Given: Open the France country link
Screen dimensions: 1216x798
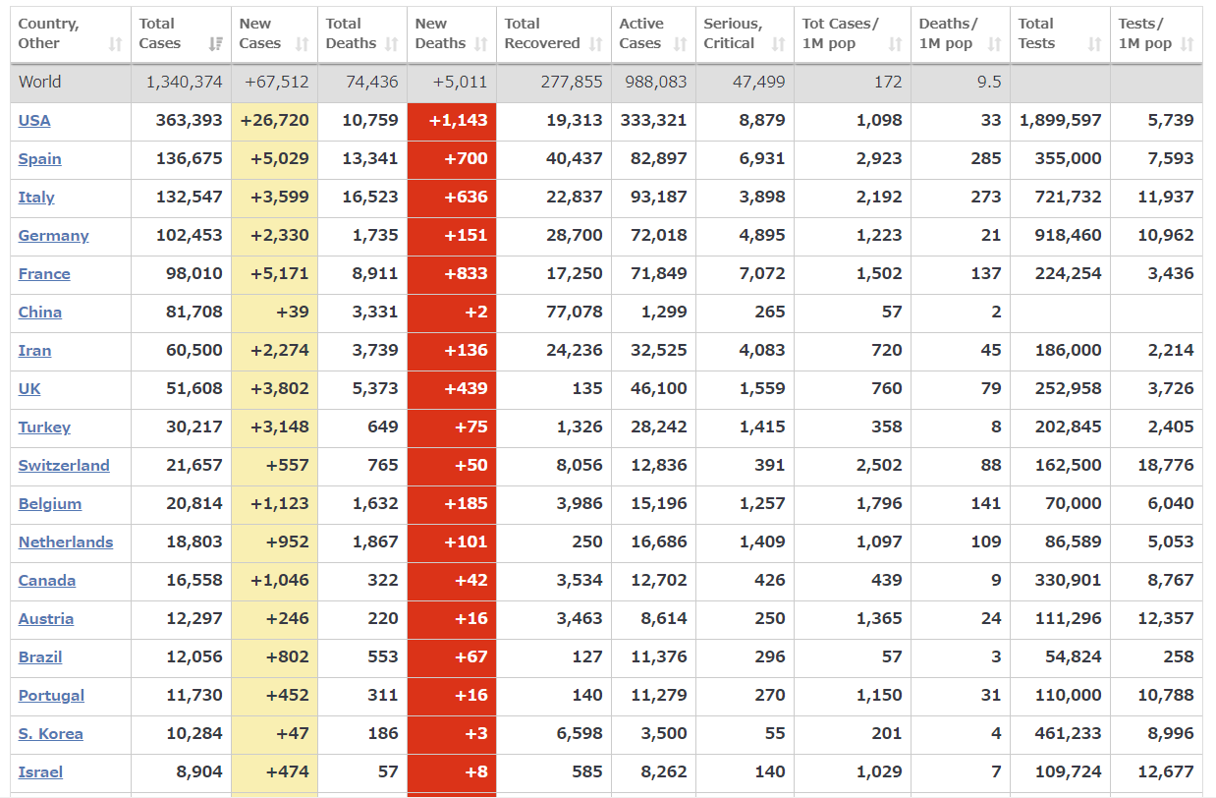Looking at the screenshot, I should [x=44, y=274].
